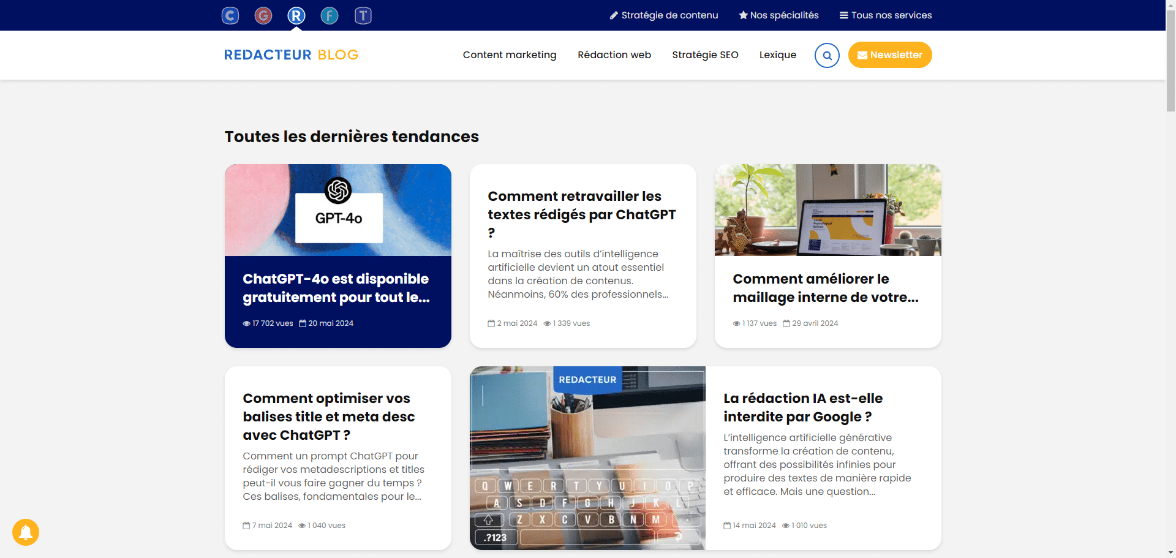Screen dimensions: 1176x558
Task: Open the orange "G" Graphiste network icon
Action: click(x=263, y=15)
